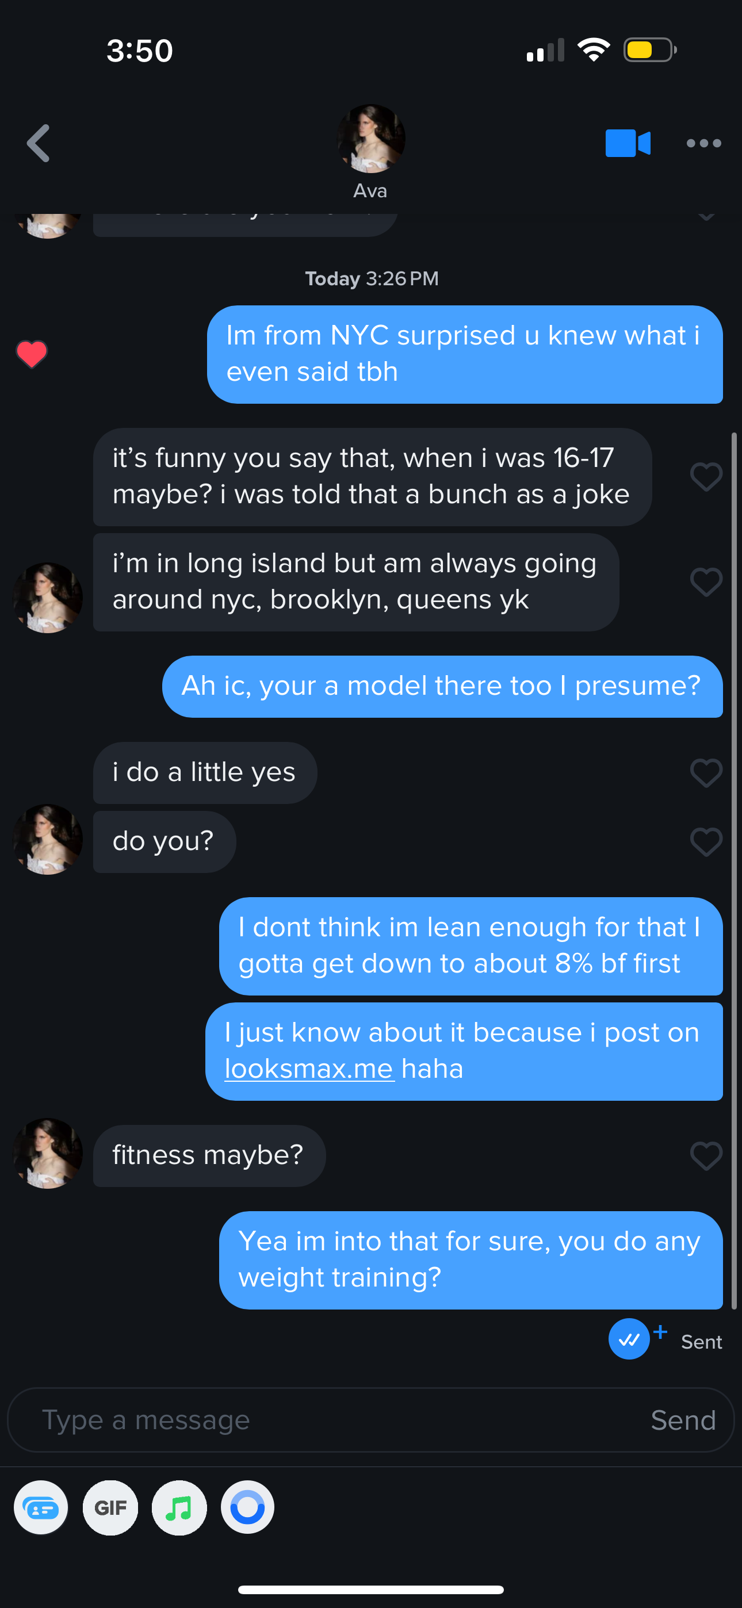The image size is (742, 1608).
Task: Open the GIF picker
Action: pyautogui.click(x=110, y=1508)
